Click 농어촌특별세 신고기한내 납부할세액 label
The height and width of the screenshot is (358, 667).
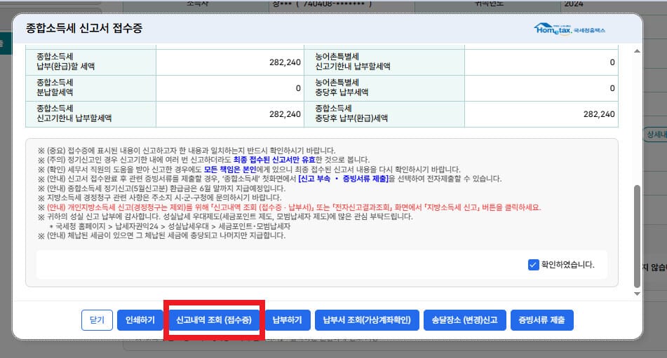point(353,62)
